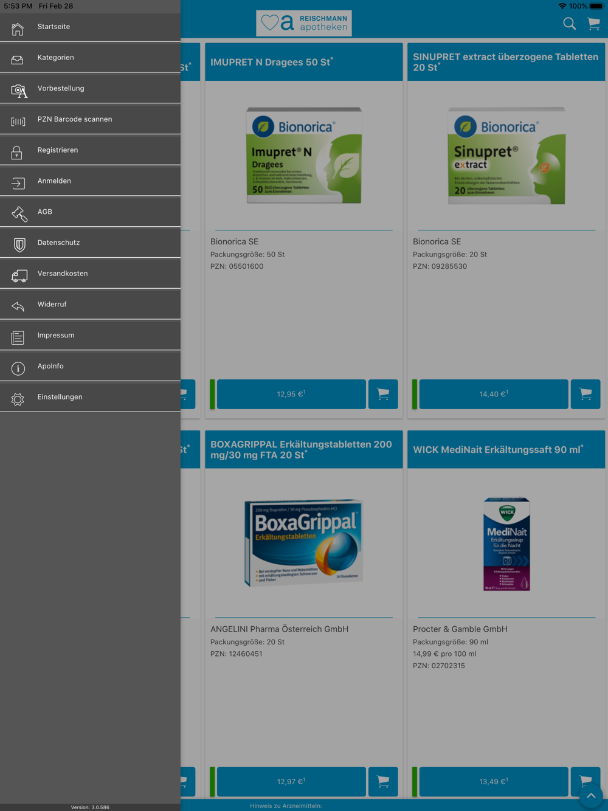Image resolution: width=608 pixels, height=811 pixels.
Task: Tap PZN: 05501600 text
Action: pyautogui.click(x=237, y=266)
